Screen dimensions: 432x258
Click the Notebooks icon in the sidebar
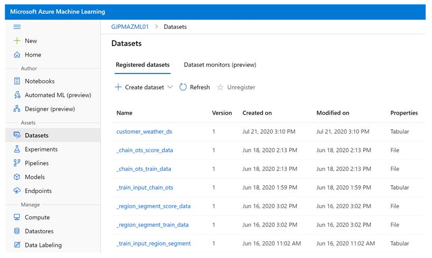[x=17, y=81]
